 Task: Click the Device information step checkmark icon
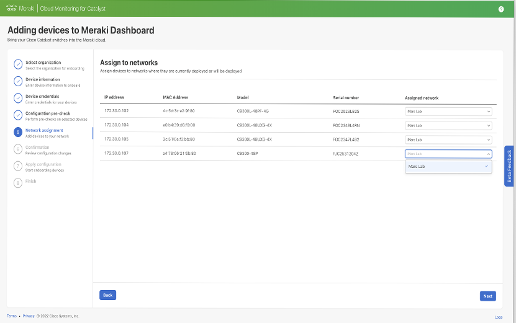[x=18, y=81]
